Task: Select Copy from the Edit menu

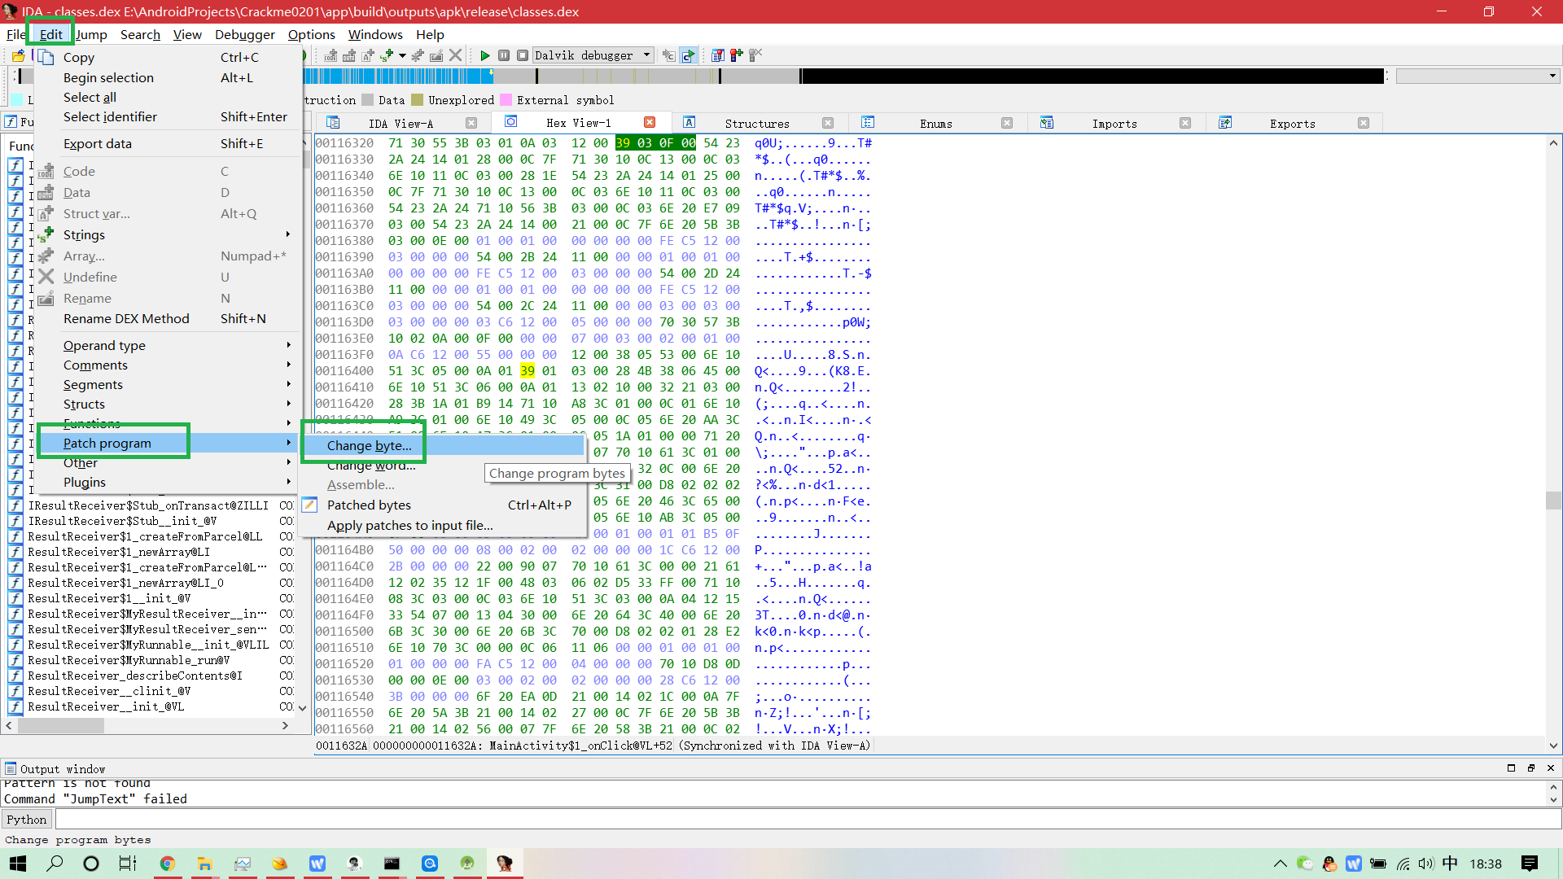Action: [x=166, y=57]
